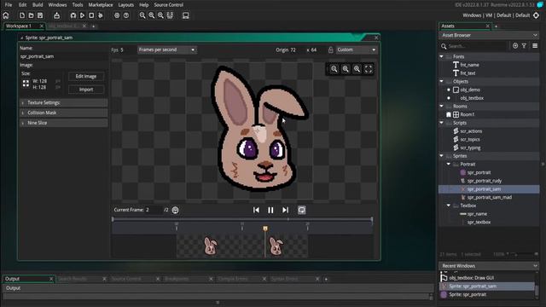Collapse the Recent Windows panel
The width and height of the screenshot is (546, 307).
click(x=535, y=266)
